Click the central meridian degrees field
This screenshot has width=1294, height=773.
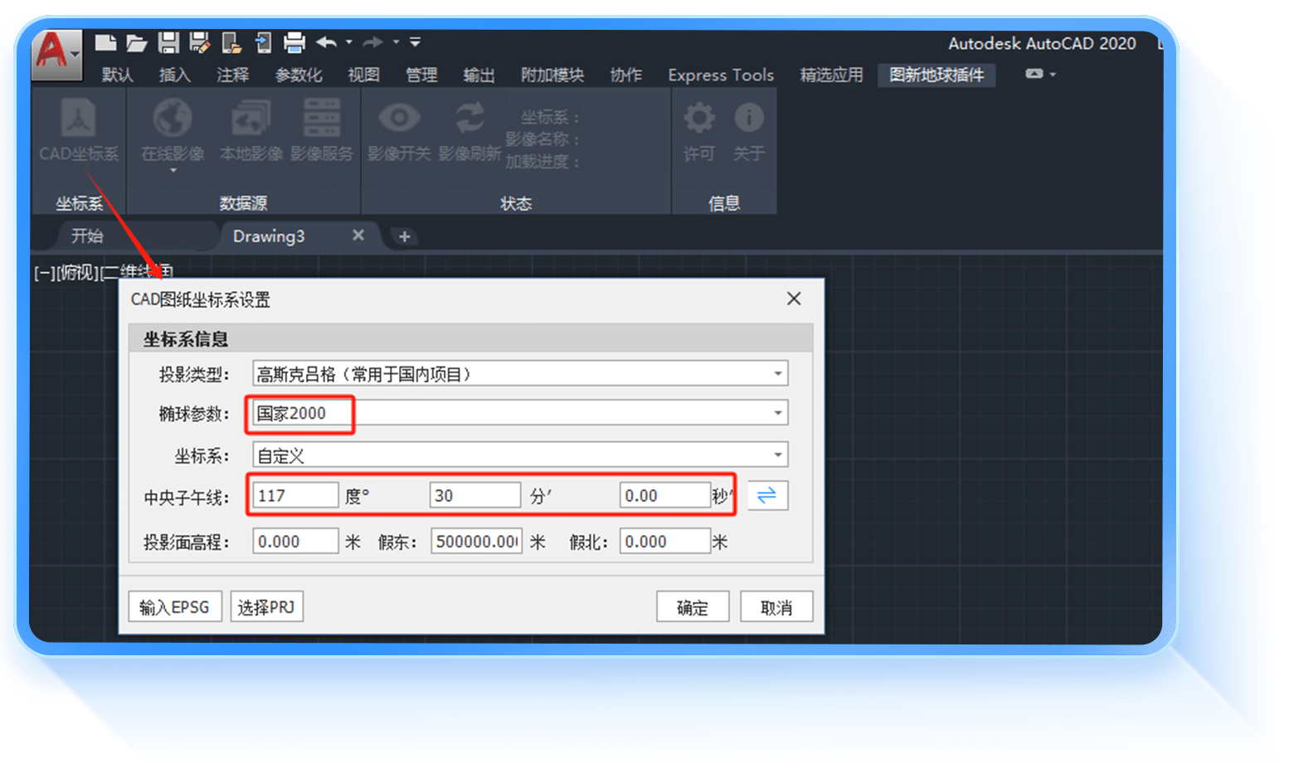click(294, 496)
